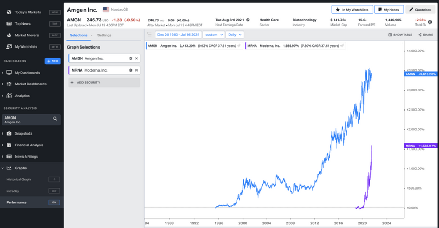Open Market Movers flame icon
Image resolution: width=439 pixels, height=228 pixels.
9,35
